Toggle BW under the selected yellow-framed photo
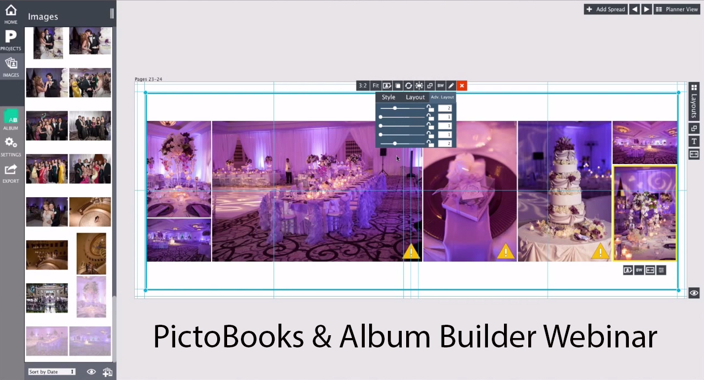 click(639, 270)
